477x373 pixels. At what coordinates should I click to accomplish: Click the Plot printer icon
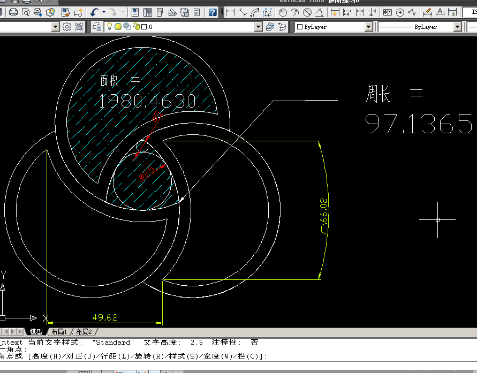(x=13, y=12)
